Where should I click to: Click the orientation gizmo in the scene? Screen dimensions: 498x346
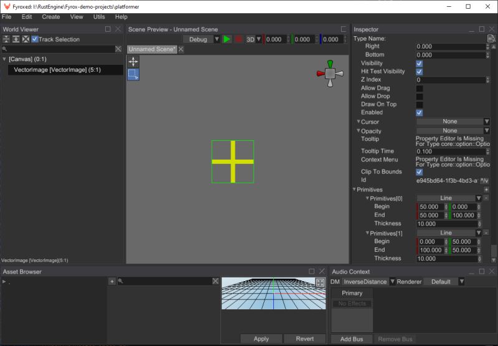(330, 74)
